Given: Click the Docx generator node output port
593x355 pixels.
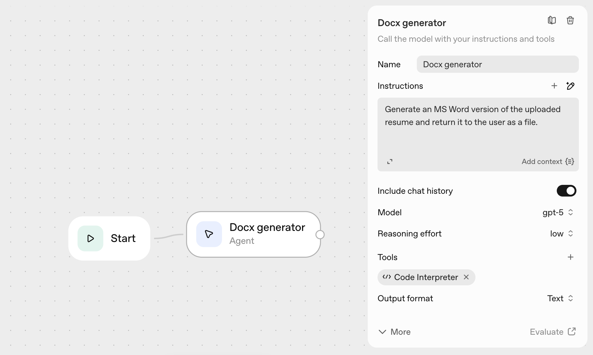Looking at the screenshot, I should click(320, 235).
